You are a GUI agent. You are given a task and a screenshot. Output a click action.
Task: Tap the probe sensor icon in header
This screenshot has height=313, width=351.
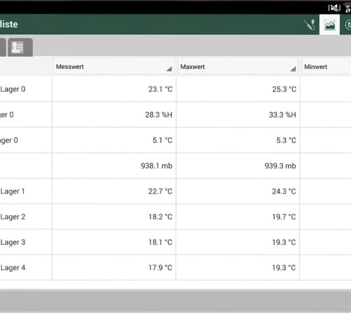point(309,25)
